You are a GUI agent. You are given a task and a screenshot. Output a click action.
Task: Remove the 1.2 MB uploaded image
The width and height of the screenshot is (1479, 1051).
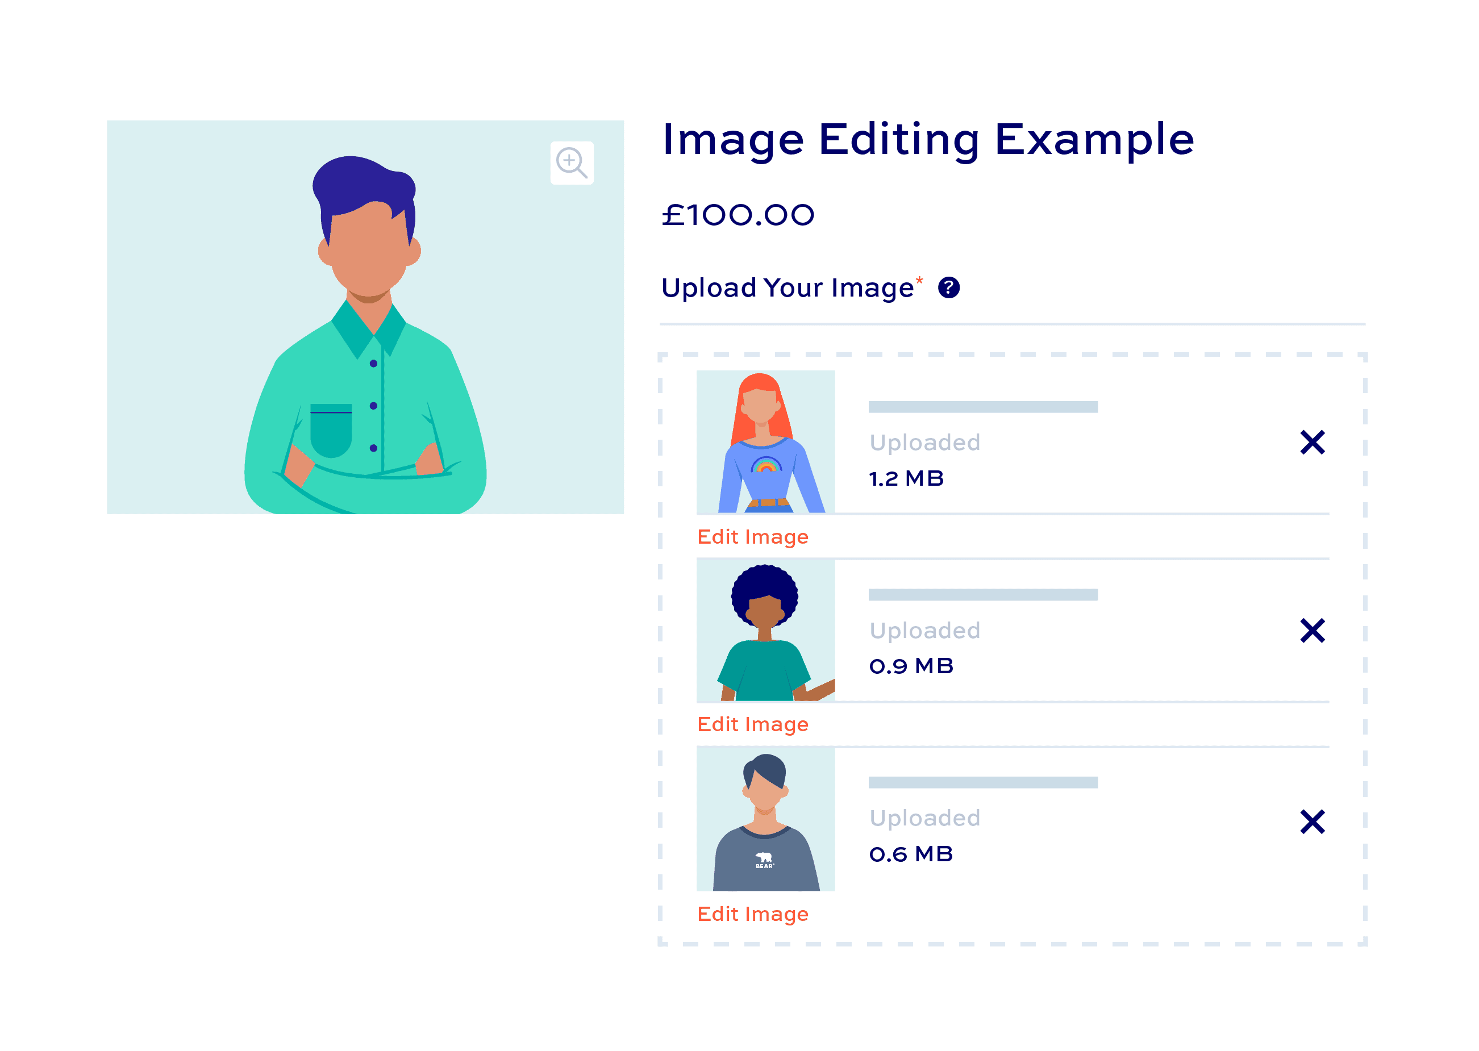click(x=1312, y=443)
